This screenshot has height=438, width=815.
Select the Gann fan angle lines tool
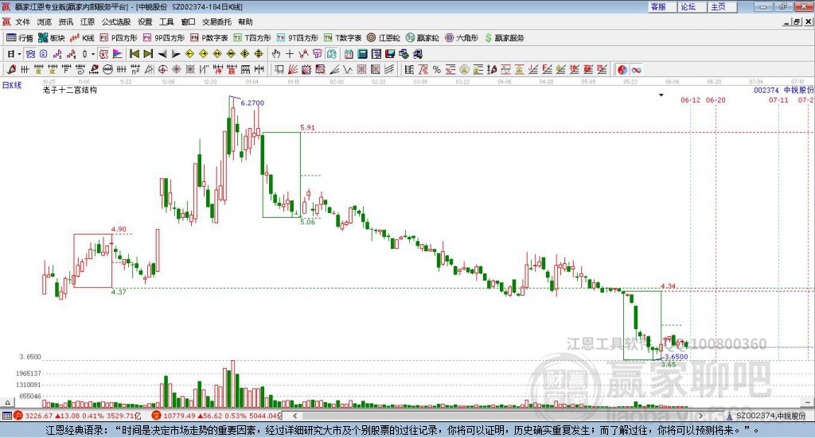293,69
